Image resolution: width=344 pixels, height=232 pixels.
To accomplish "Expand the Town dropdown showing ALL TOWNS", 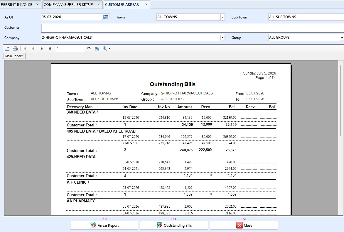I will [x=222, y=17].
